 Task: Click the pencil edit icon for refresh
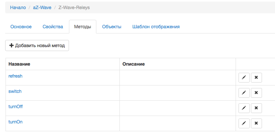(x=244, y=78)
